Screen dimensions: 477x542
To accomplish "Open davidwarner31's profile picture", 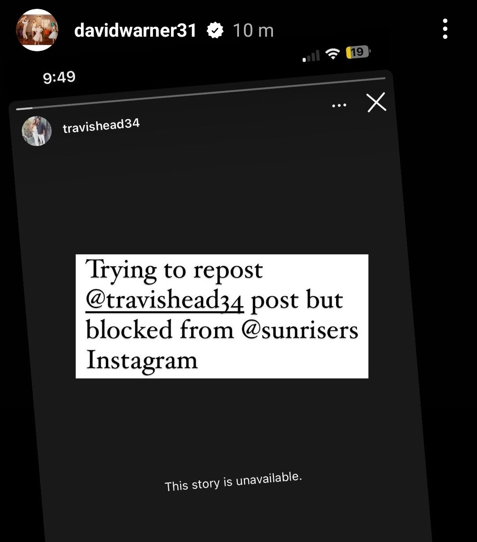I will (x=37, y=30).
